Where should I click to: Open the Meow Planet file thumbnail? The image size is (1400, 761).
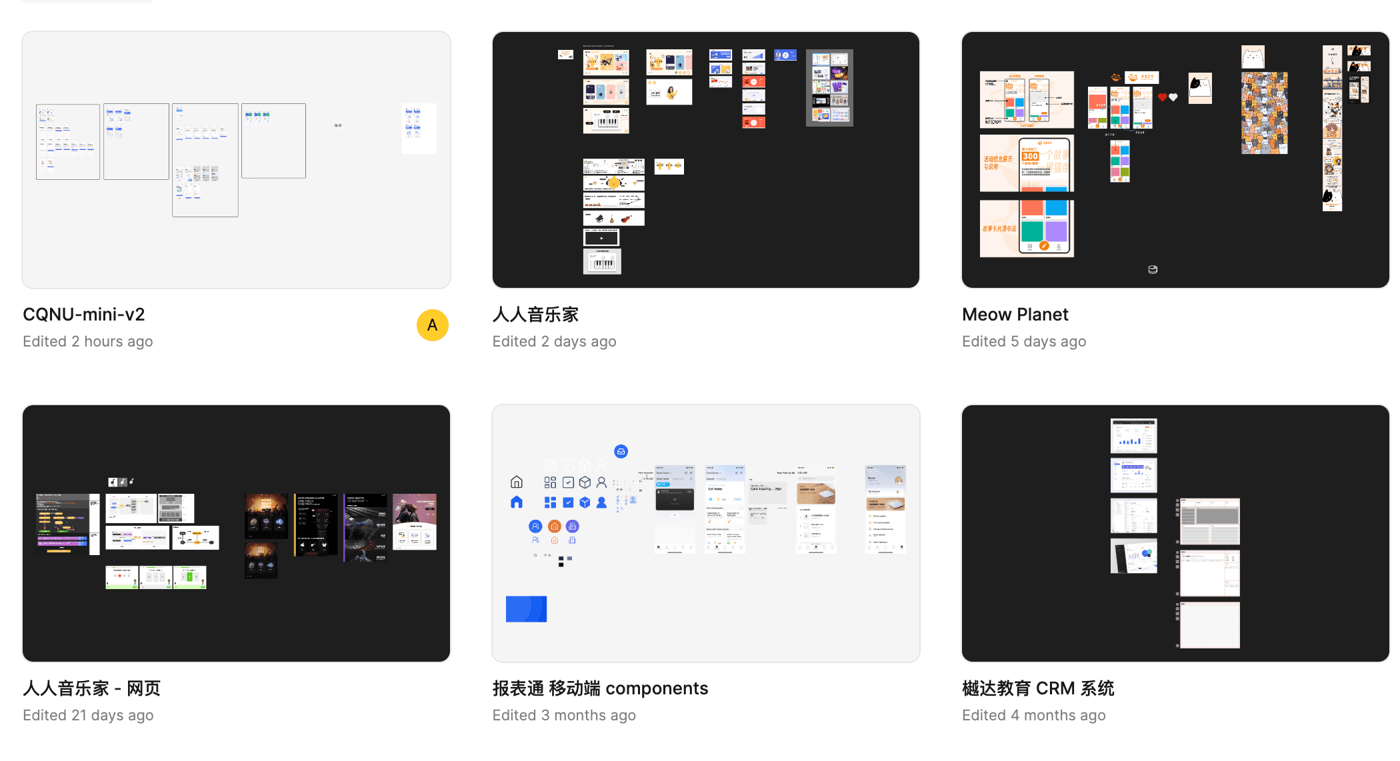pos(1175,160)
